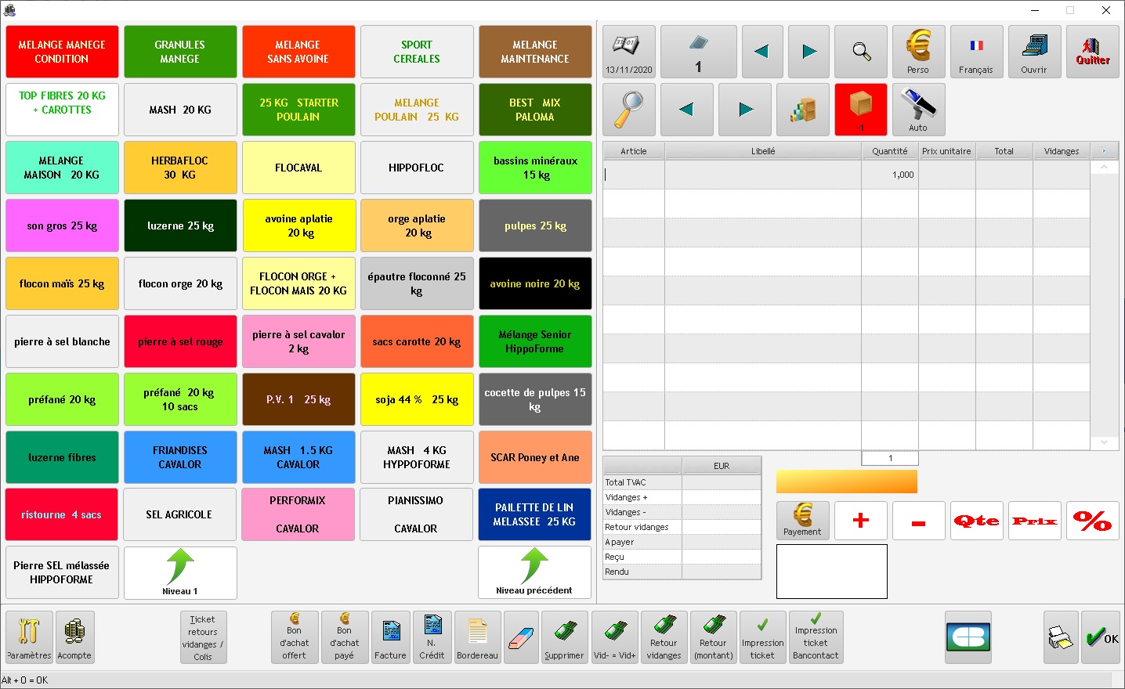The height and width of the screenshot is (689, 1125).
Task: Click Impression ticket Bancontact button
Action: pyautogui.click(x=816, y=637)
